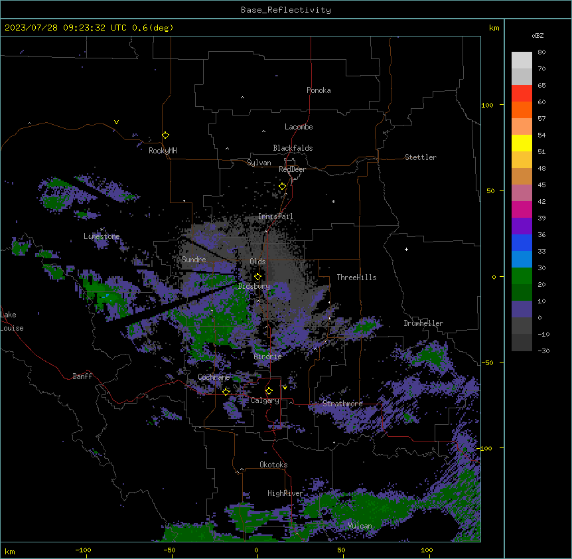Viewport: 572px width, 559px height.
Task: Click the Didsbury town label
Action: [254, 286]
